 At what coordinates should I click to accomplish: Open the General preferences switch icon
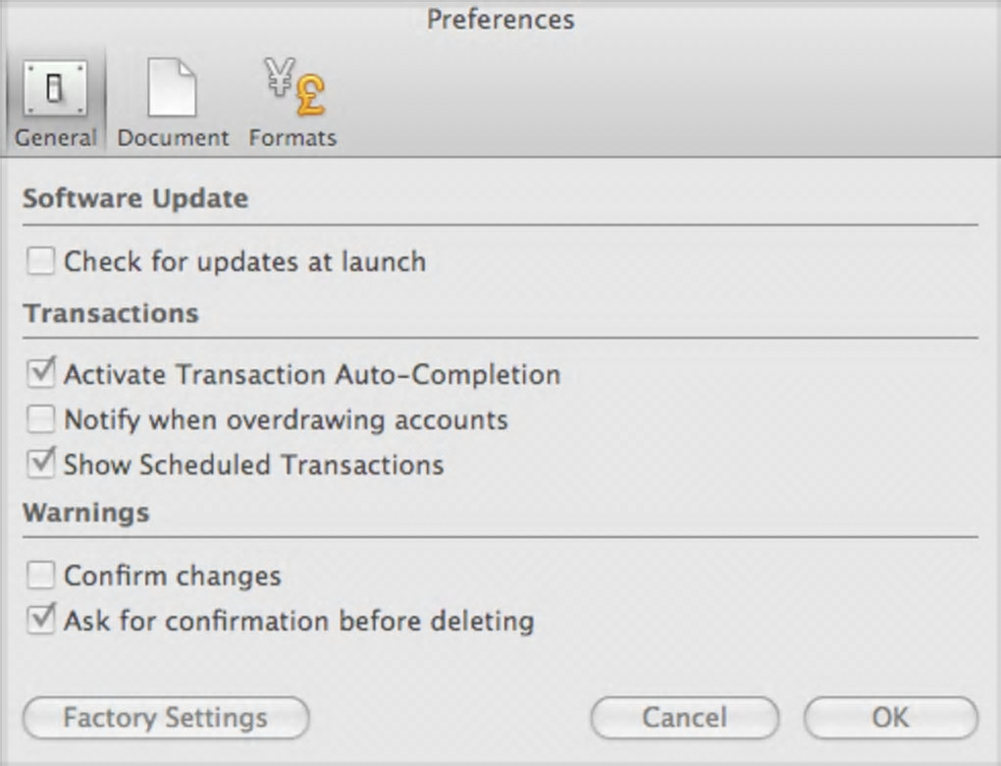pos(55,89)
